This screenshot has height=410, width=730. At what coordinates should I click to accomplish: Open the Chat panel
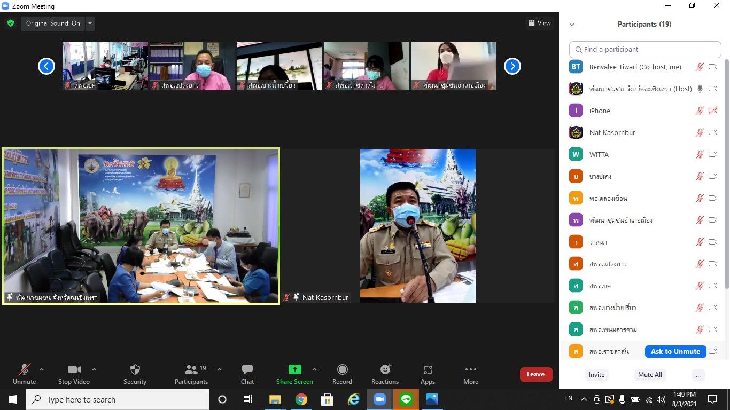[247, 374]
